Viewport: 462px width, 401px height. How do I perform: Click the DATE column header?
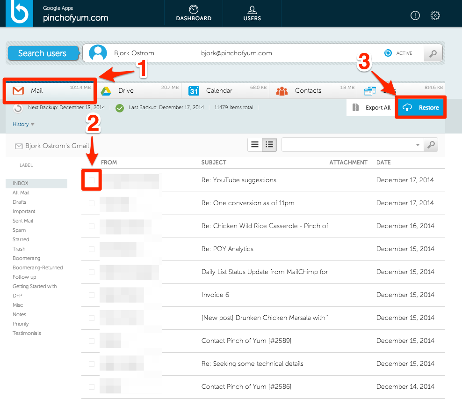pyautogui.click(x=383, y=162)
